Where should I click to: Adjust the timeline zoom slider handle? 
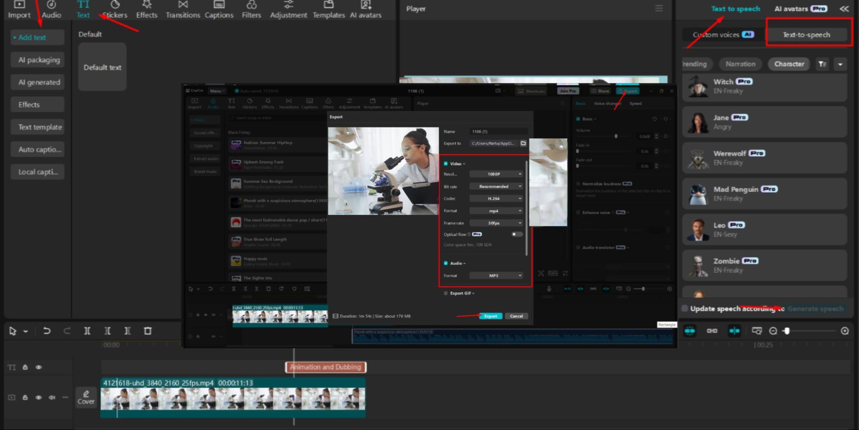[x=786, y=331]
